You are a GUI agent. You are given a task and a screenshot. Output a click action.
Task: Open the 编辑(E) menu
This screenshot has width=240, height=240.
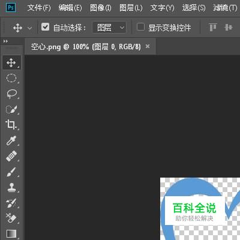[70, 8]
